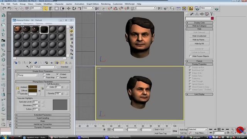Toggle Show Map in Viewport icon
Image resolution: width=247 pixels, height=139 pixels.
(x=57, y=63)
